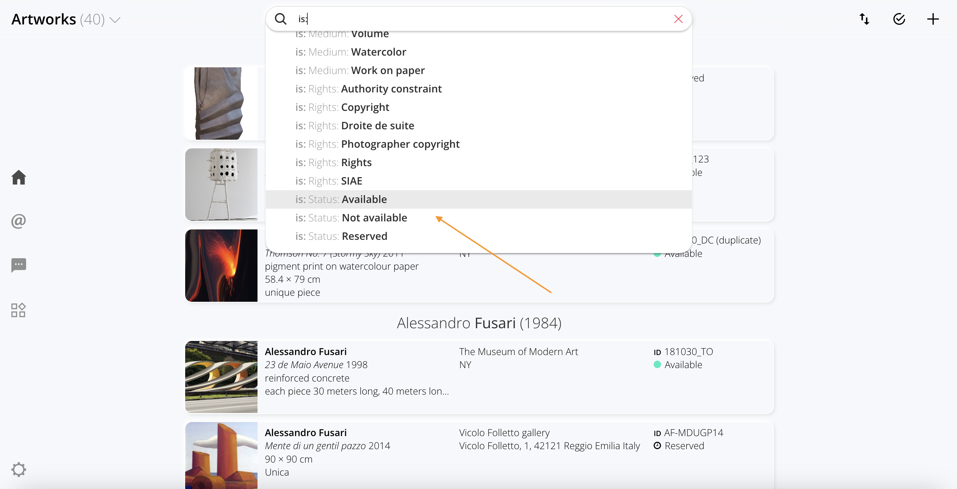Click 'reinforced concrete' medium text
The width and height of the screenshot is (957, 489).
307,378
